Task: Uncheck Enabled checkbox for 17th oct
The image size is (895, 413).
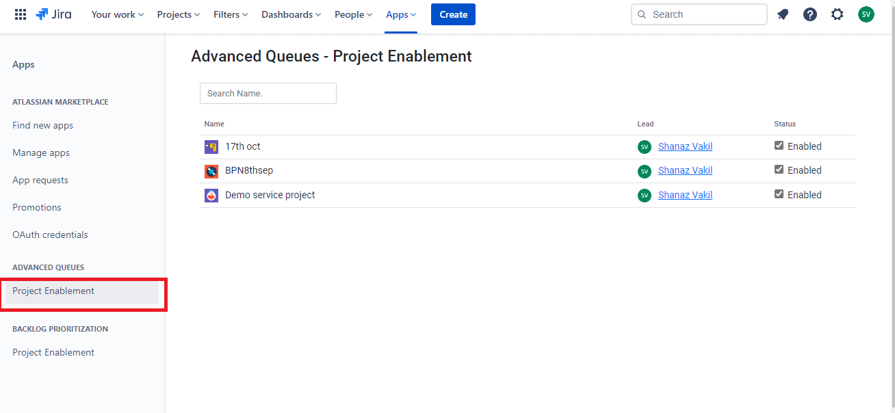Action: click(x=779, y=146)
